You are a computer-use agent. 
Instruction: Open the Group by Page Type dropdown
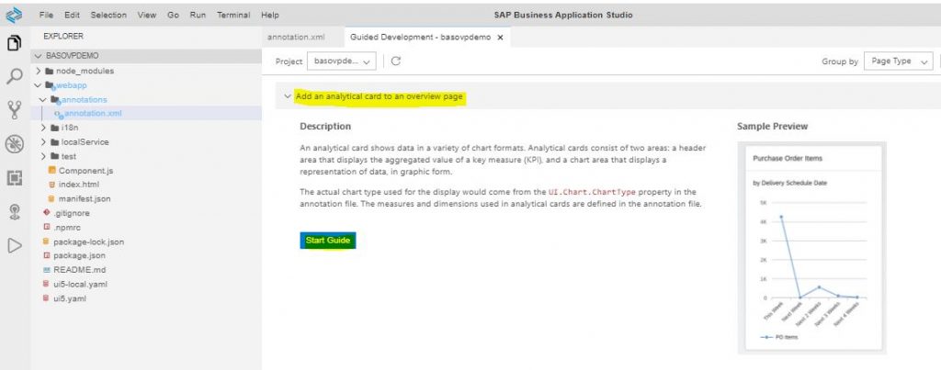899,62
